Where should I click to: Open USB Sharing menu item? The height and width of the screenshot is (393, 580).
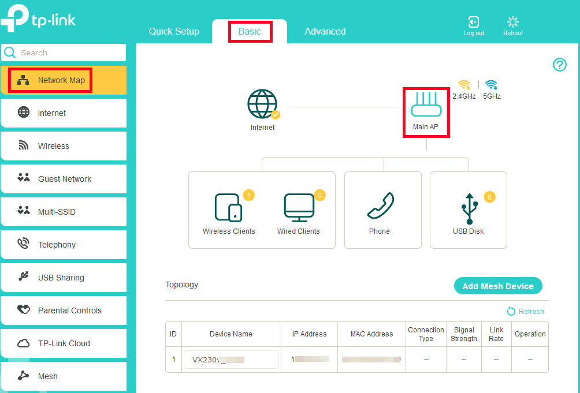(64, 277)
